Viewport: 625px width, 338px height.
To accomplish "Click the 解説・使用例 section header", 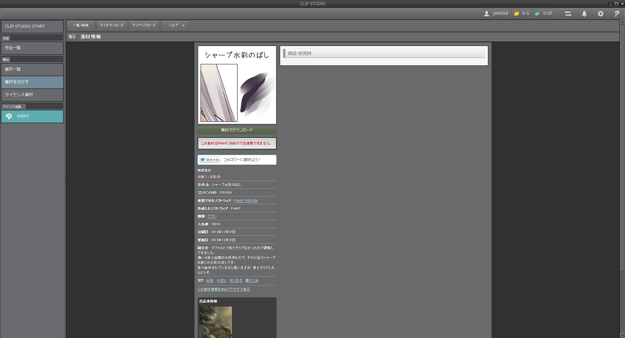I will 384,53.
